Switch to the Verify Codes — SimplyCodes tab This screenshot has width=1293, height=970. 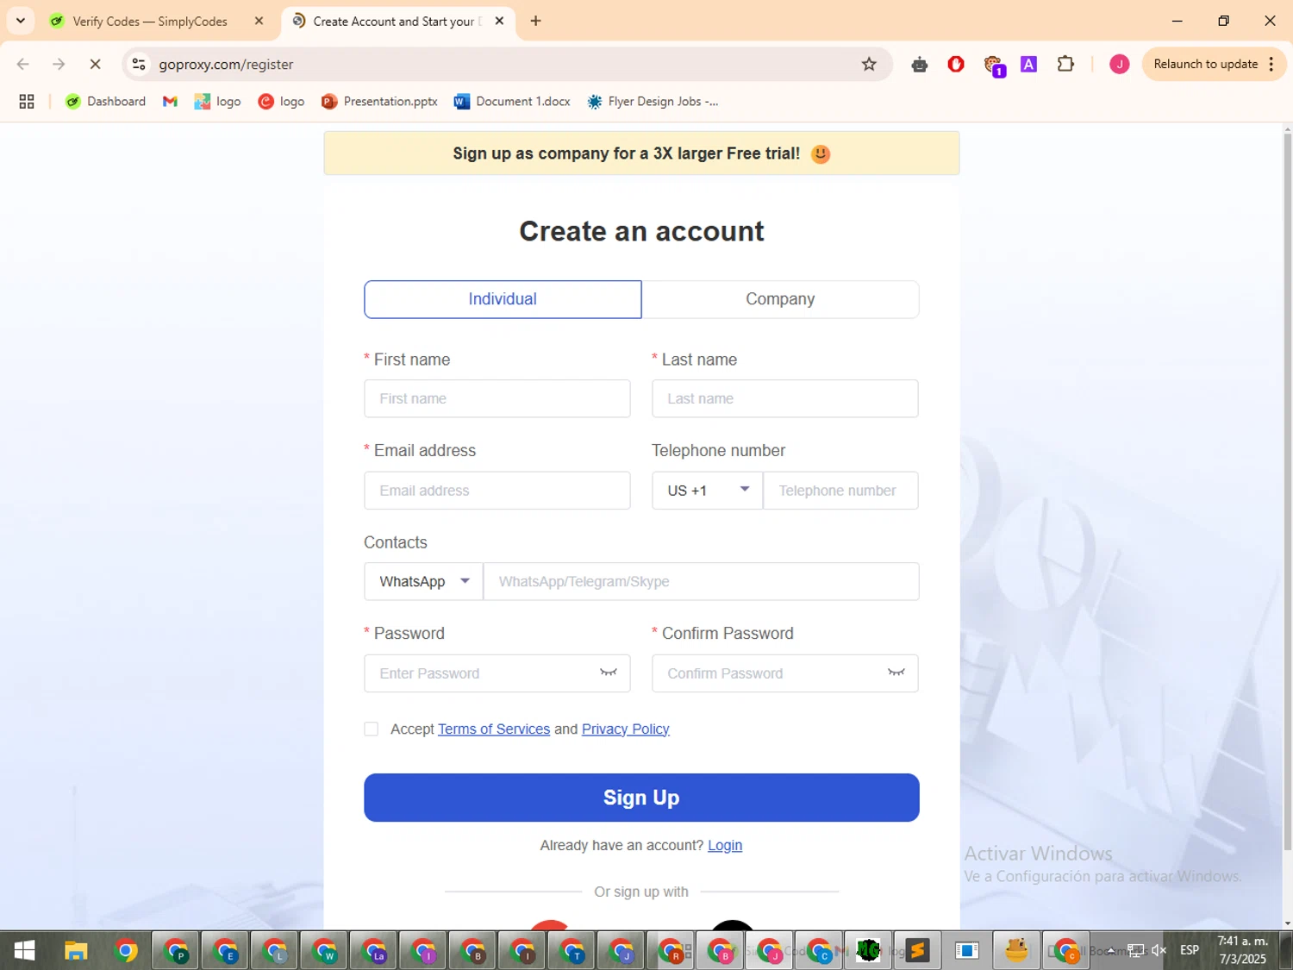(x=150, y=21)
